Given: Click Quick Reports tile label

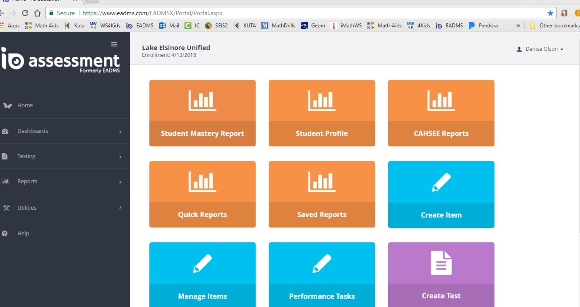Looking at the screenshot, I should coord(202,215).
